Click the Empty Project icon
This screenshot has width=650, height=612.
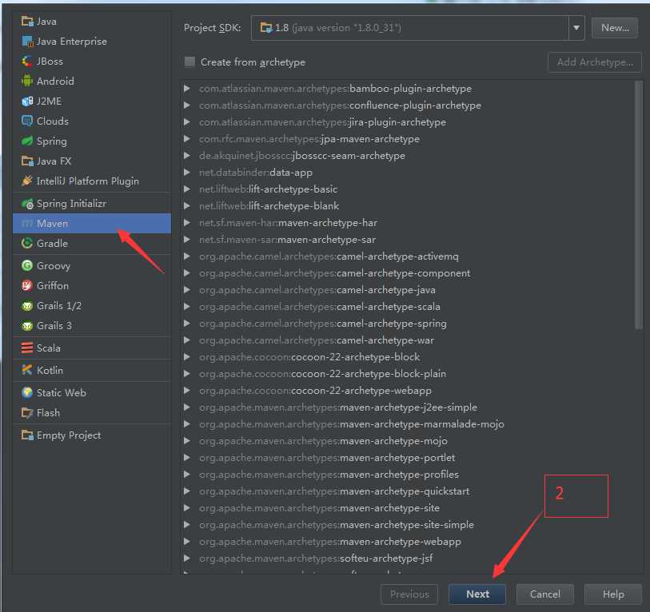point(27,435)
